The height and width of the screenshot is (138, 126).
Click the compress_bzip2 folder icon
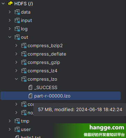24,46
